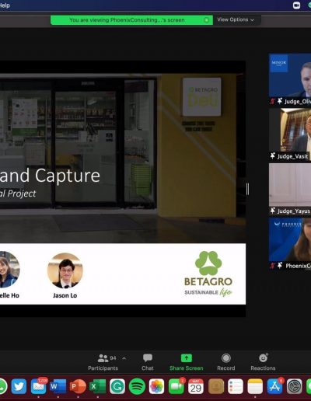Start recording with the Record button
Image resolution: width=311 pixels, height=401 pixels.
[226, 362]
